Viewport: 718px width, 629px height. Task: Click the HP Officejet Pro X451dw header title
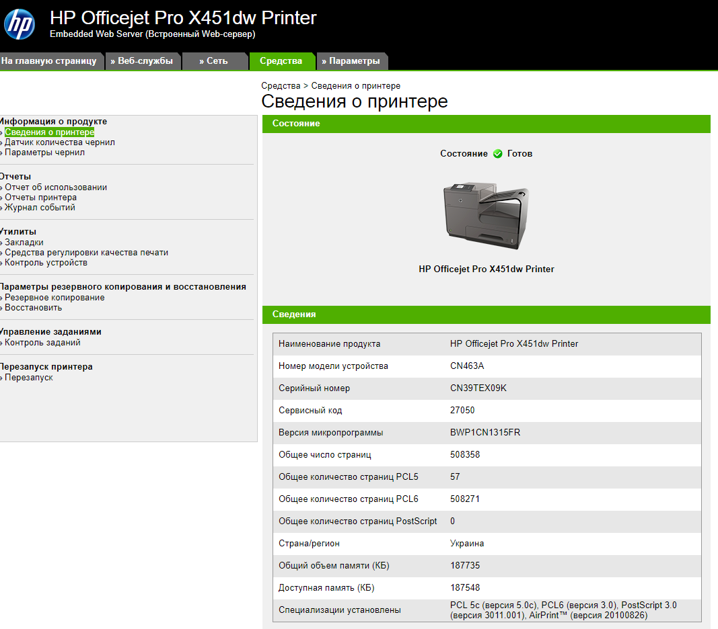183,18
